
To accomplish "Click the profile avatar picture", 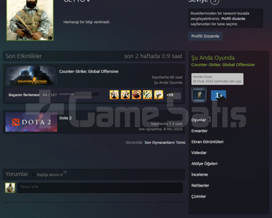I will [30, 20].
